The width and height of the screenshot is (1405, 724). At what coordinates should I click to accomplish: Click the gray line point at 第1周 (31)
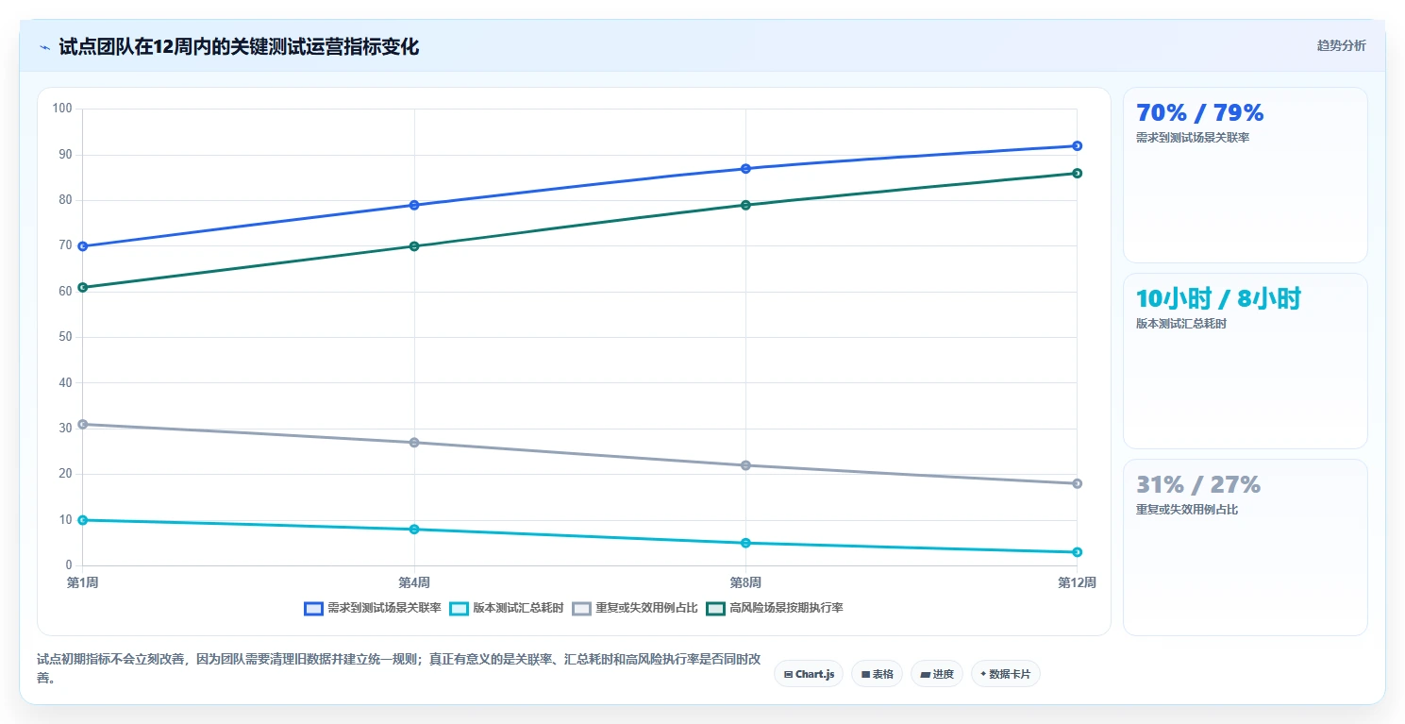[x=83, y=425]
